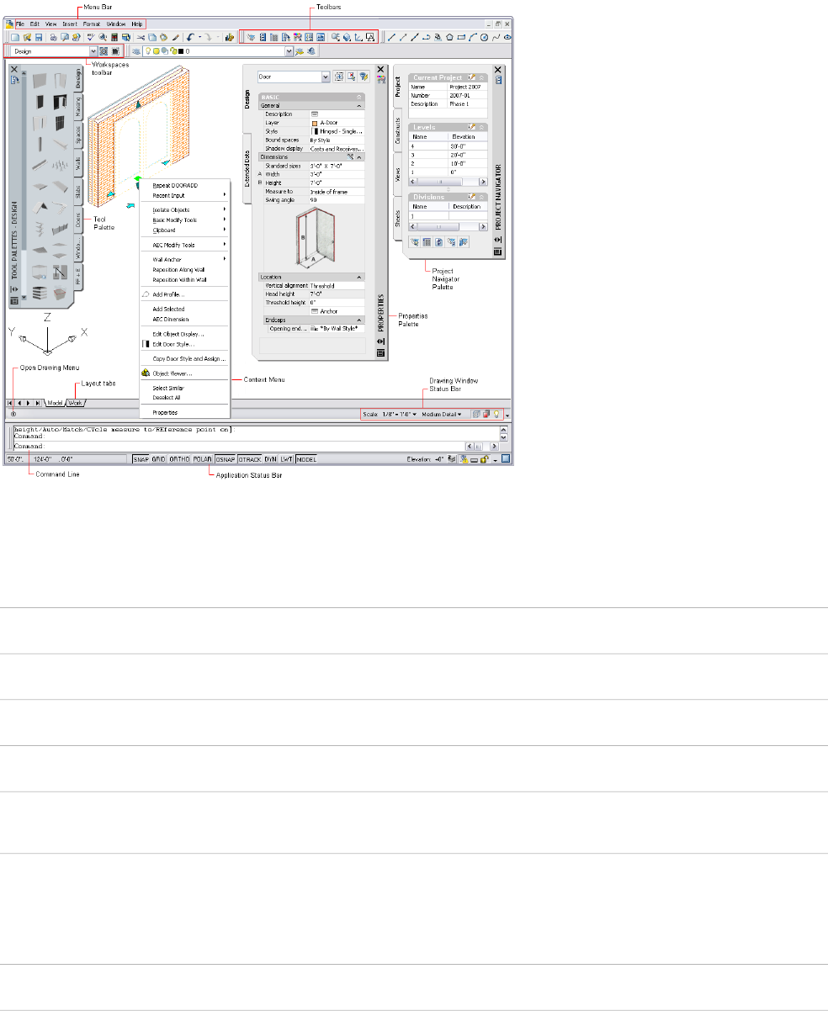Collapse the Dimensions section in Properties
This screenshot has height=1011, width=828.
pyautogui.click(x=359, y=157)
